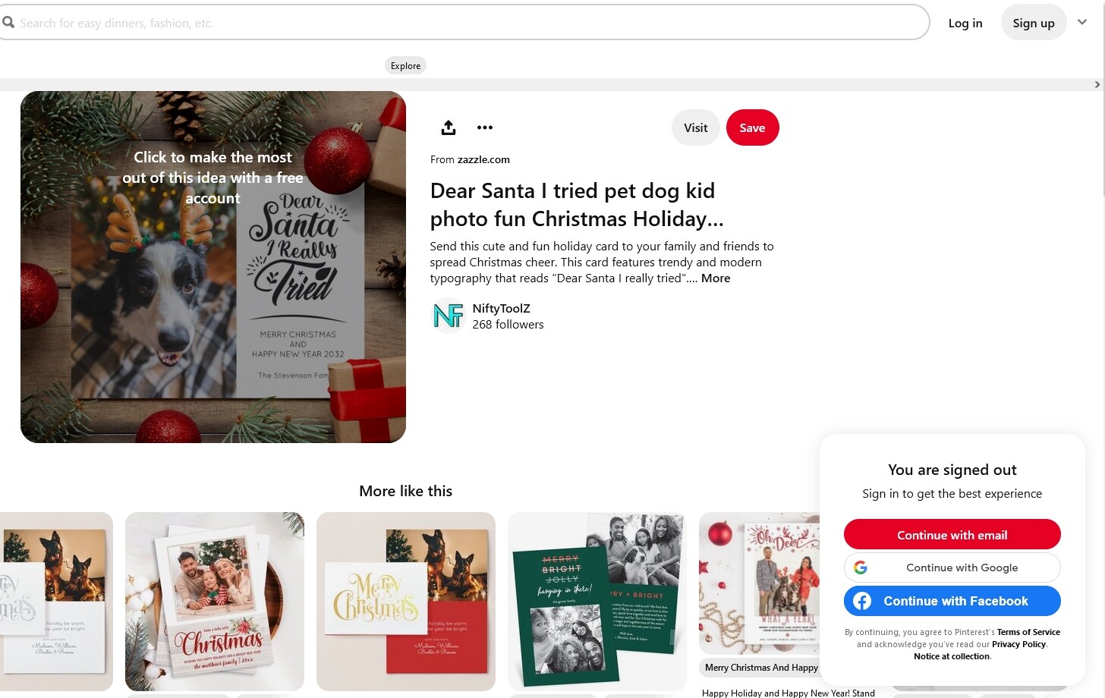Open the three-dot more options menu
Image resolution: width=1105 pixels, height=698 pixels.
(x=485, y=127)
